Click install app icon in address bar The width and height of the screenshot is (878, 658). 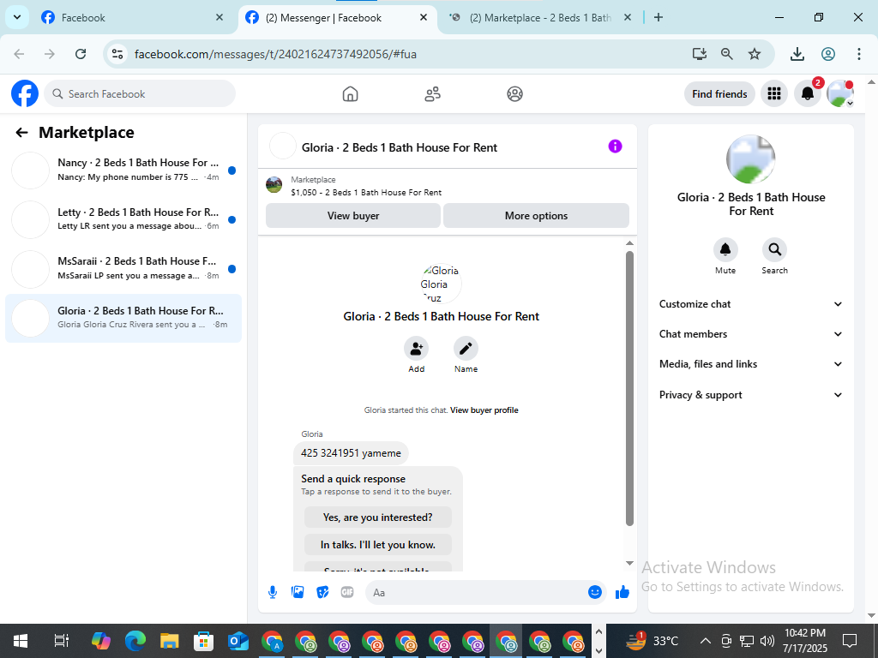point(699,54)
